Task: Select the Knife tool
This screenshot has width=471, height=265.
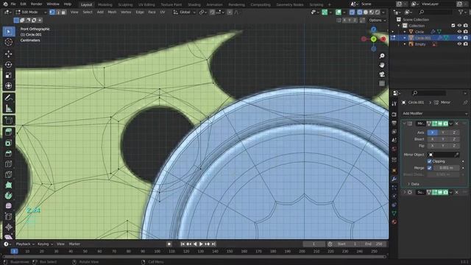Action: 9,174
